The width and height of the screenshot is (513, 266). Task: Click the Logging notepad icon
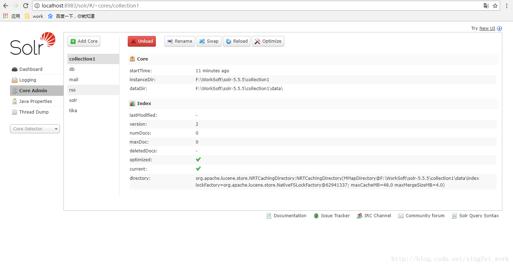pyautogui.click(x=15, y=80)
